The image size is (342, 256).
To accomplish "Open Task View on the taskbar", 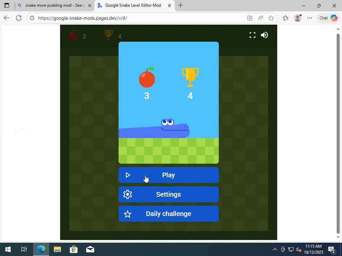I will pos(24,249).
